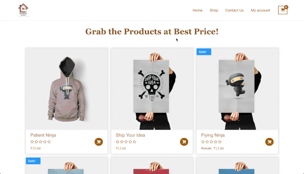Open the shopping cart icon in header
Viewport: 304px width, 174px height.
pos(283,10)
